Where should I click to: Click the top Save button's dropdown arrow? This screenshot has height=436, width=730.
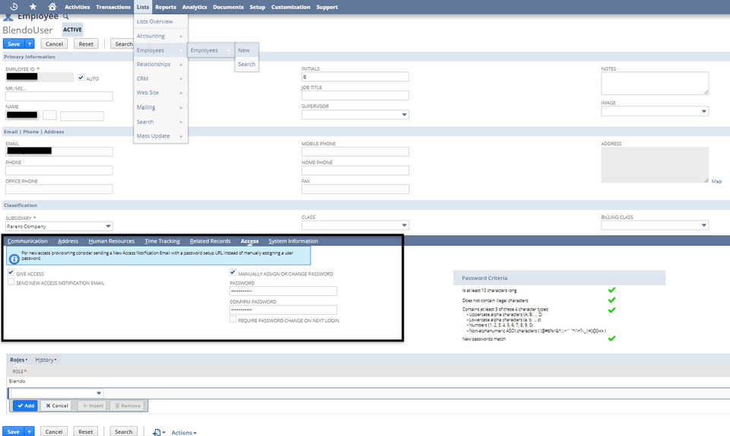pyautogui.click(x=30, y=44)
